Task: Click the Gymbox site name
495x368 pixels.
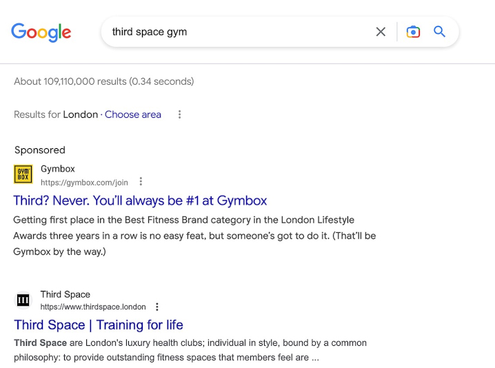Action: 58,169
